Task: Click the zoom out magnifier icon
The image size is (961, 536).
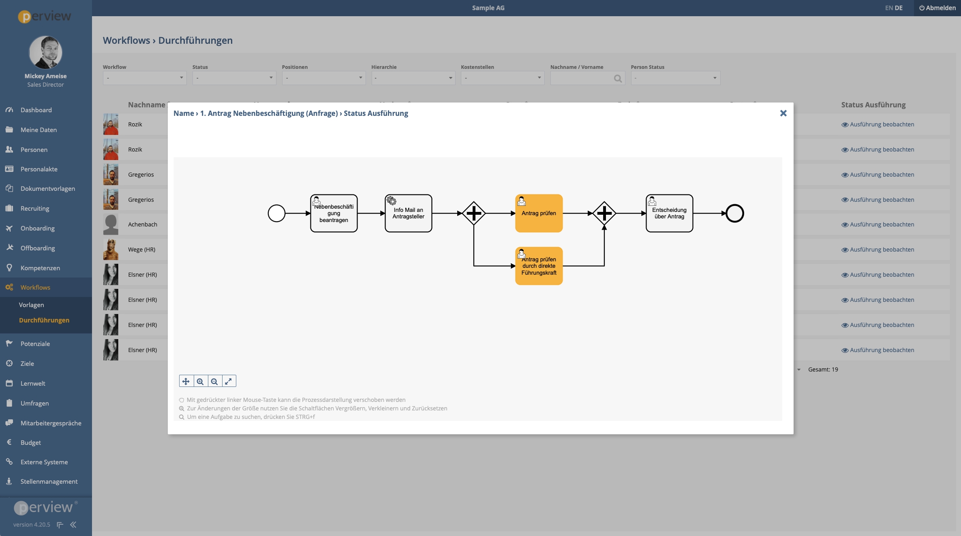Action: click(x=214, y=381)
